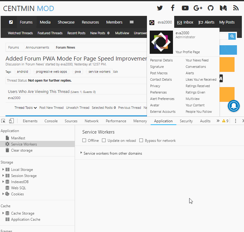Expand Local Storage tree node

(3, 169)
